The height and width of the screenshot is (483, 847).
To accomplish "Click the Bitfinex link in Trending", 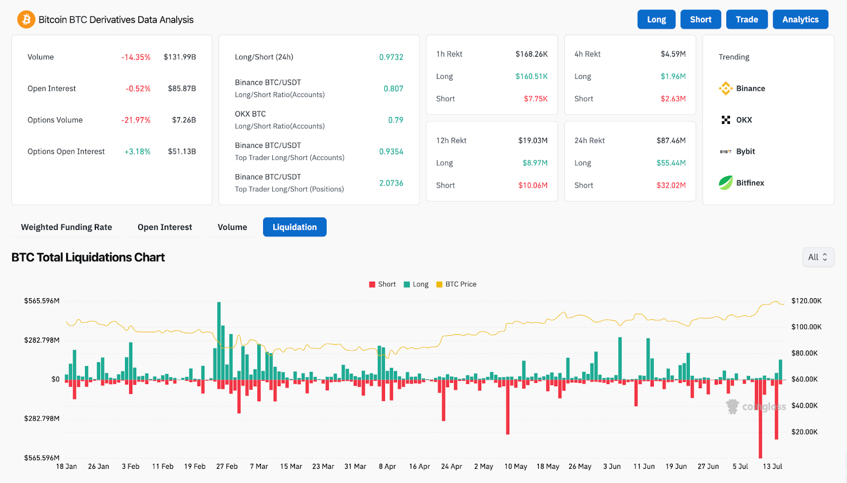I will 750,183.
